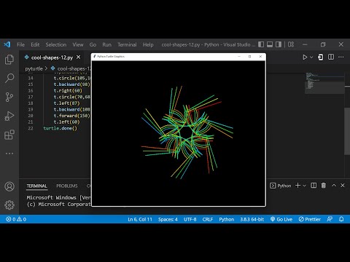This screenshot has height=262, width=350.
Task: Click the code minimap
Action: click(324, 83)
